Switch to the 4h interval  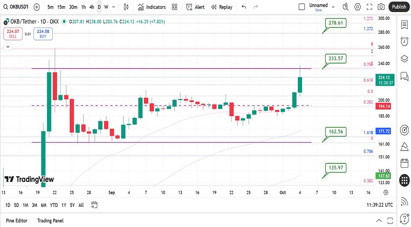(91, 7)
